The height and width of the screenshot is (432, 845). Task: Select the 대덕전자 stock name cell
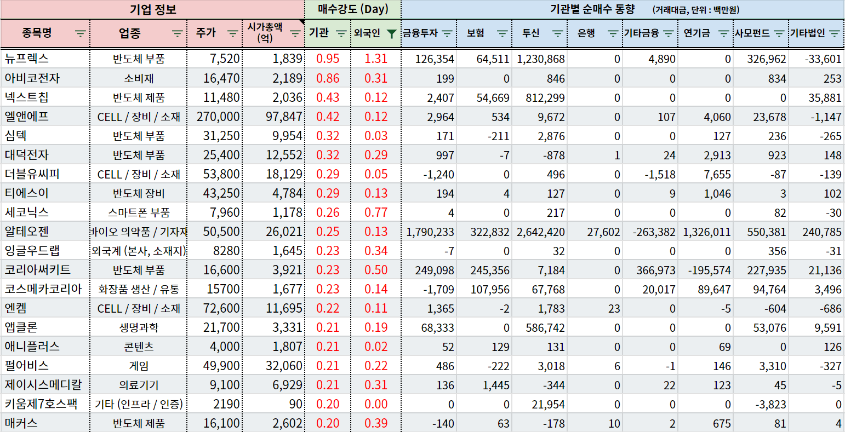point(45,154)
